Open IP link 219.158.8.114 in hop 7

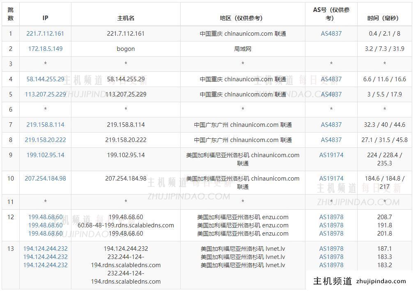(x=45, y=124)
